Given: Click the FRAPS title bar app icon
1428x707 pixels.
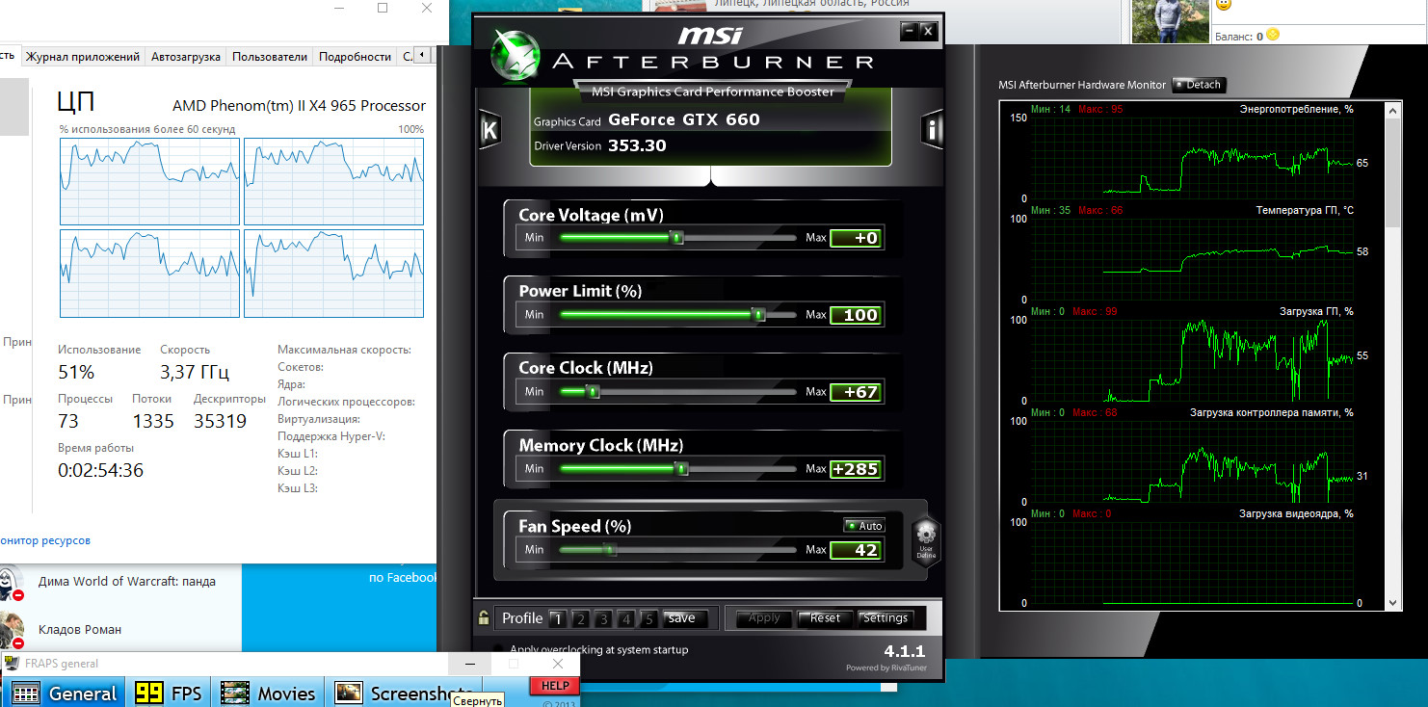Looking at the screenshot, I should [x=13, y=664].
